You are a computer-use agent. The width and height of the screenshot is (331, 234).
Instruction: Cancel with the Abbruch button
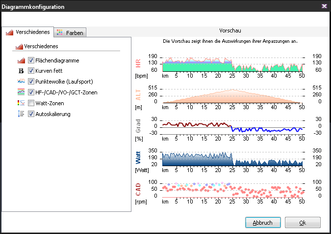click(x=263, y=223)
